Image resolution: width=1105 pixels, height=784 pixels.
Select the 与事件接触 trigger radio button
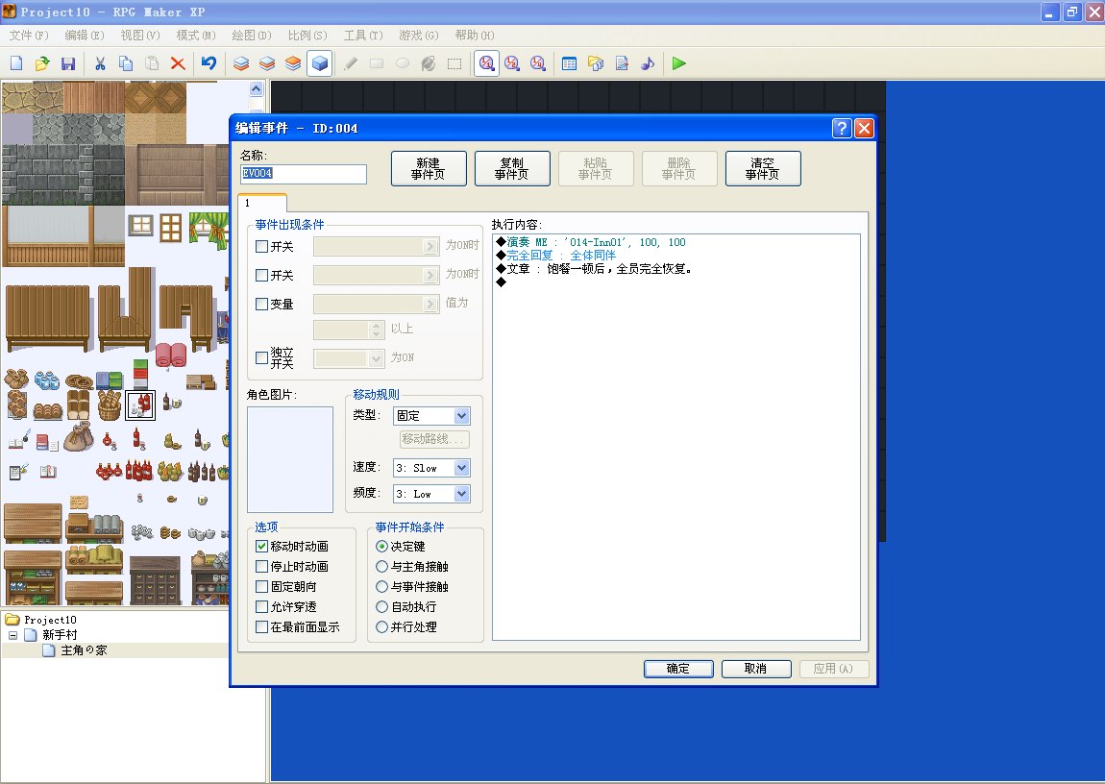click(x=382, y=586)
